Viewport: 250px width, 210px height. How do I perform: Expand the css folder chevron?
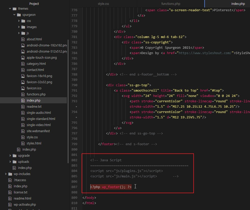(19, 21)
